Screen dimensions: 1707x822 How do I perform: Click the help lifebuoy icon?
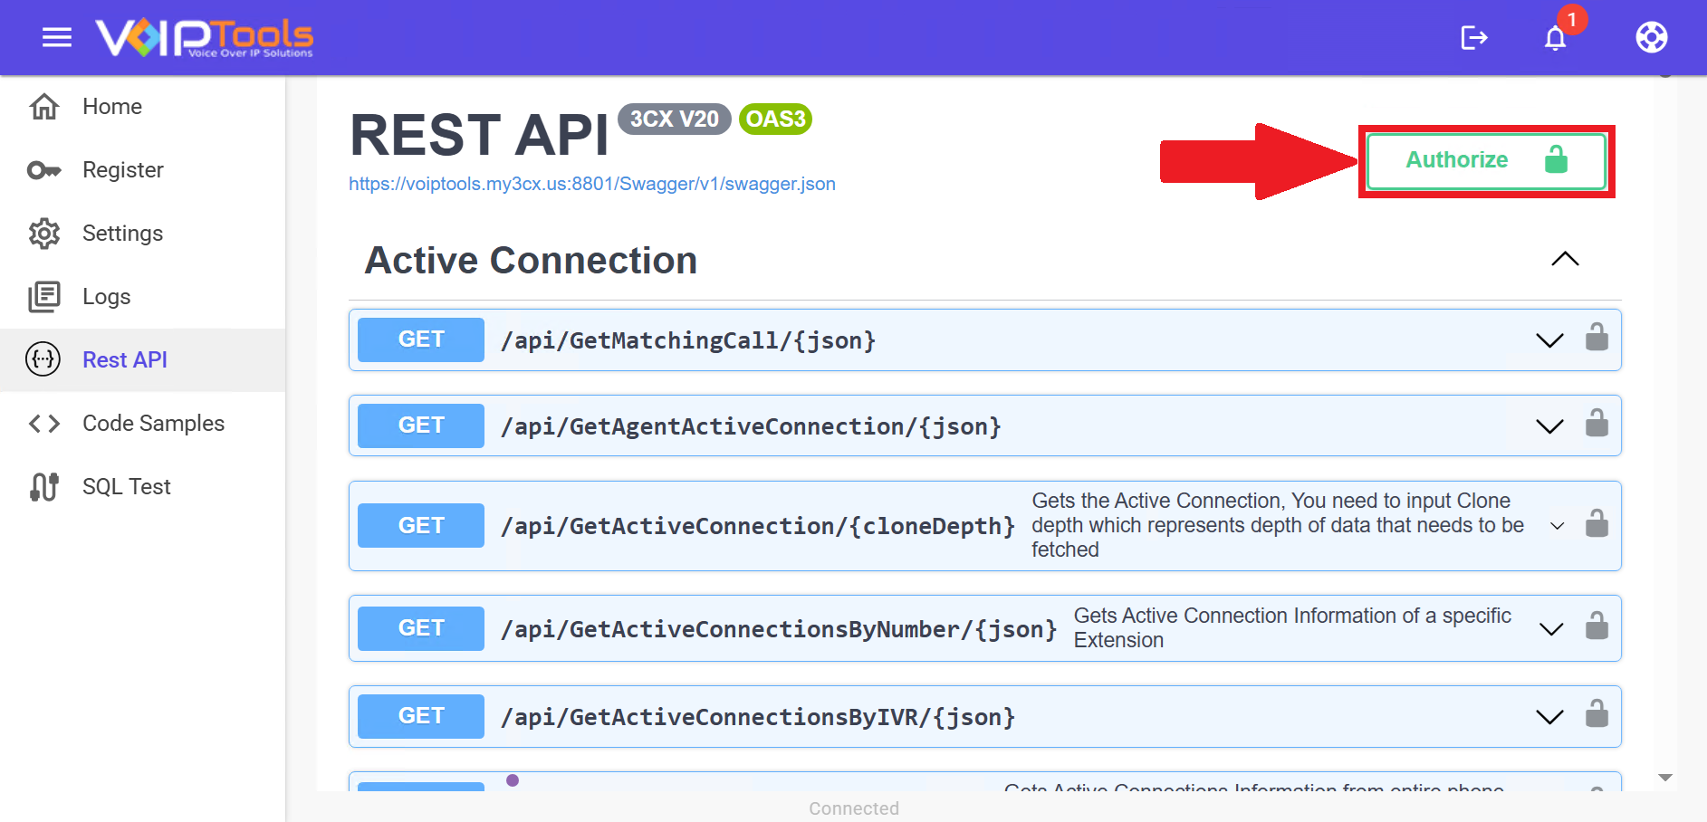pyautogui.click(x=1651, y=37)
